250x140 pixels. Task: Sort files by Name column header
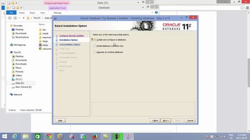[42, 24]
